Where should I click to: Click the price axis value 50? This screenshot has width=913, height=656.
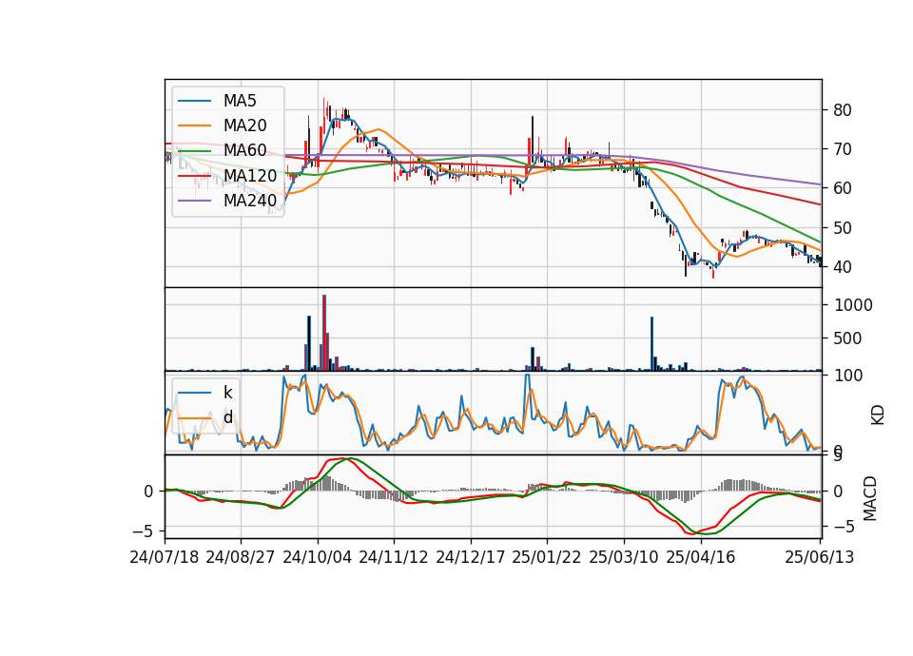tap(843, 227)
